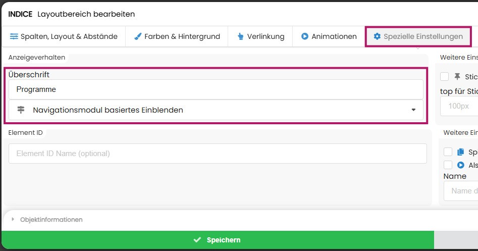Click the signpost icon in display dropdown

pyautogui.click(x=21, y=110)
